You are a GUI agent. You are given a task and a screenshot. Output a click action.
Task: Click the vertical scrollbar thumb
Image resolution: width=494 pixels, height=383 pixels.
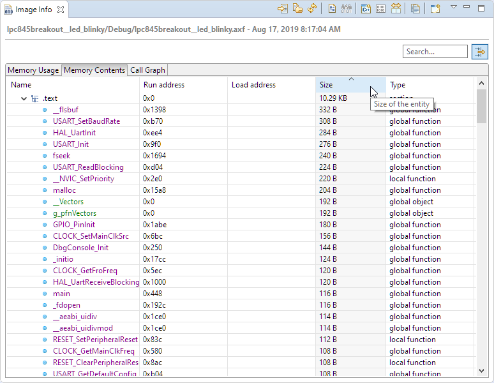pyautogui.click(x=481, y=106)
